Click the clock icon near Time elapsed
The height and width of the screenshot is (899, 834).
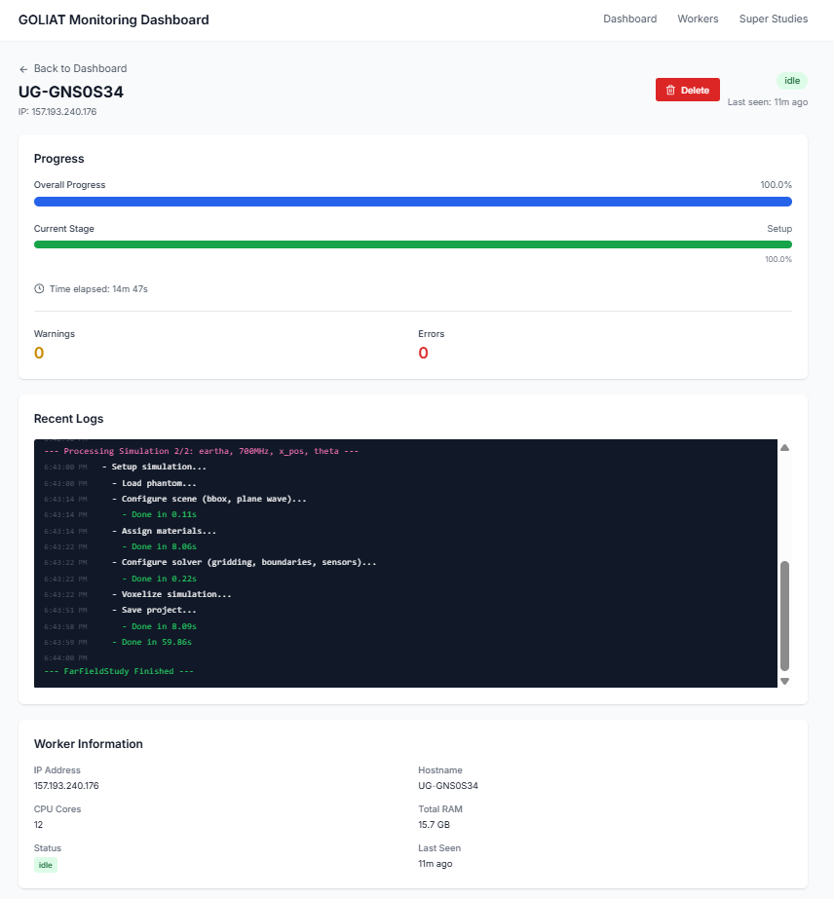[39, 288]
